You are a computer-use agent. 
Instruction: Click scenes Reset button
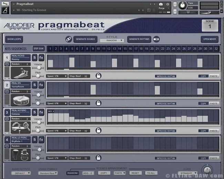click(x=135, y=173)
